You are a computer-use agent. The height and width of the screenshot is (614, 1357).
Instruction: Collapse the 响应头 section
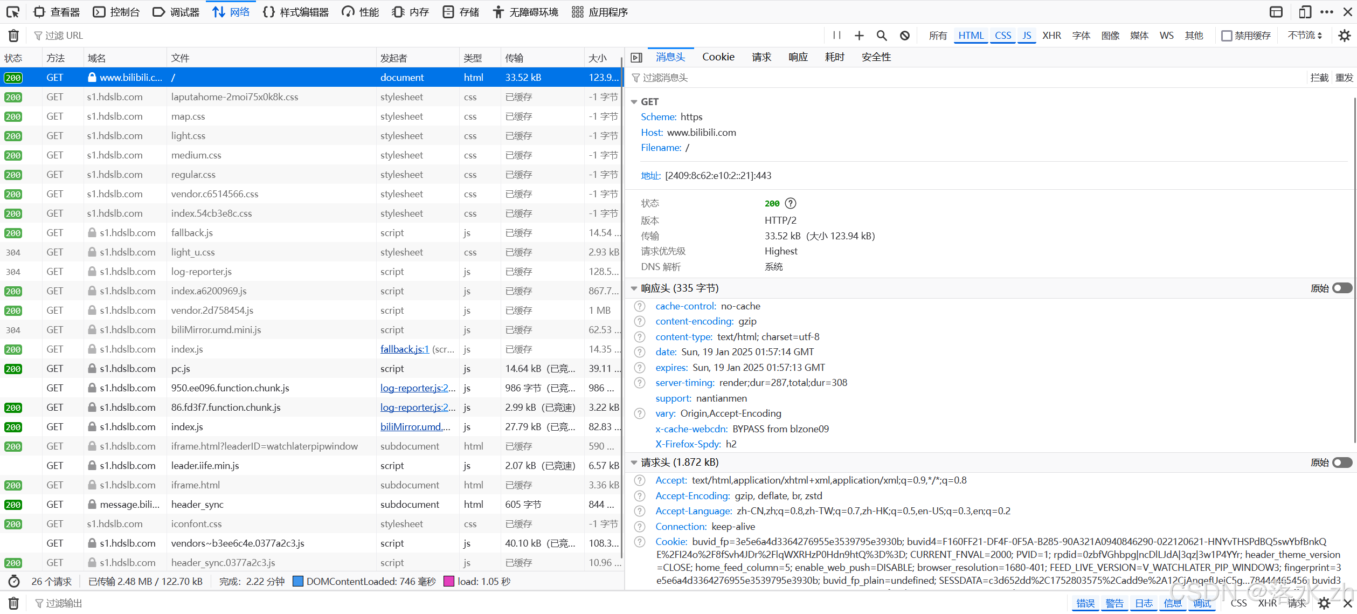point(634,288)
